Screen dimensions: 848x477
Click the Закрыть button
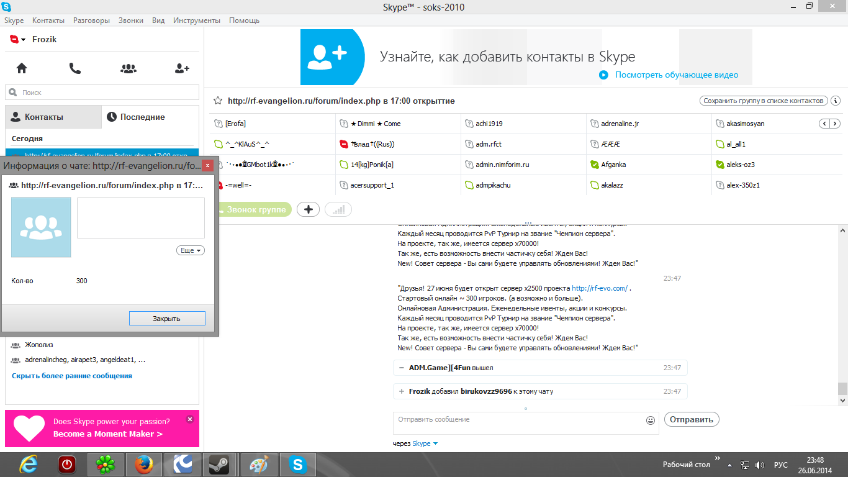167,318
